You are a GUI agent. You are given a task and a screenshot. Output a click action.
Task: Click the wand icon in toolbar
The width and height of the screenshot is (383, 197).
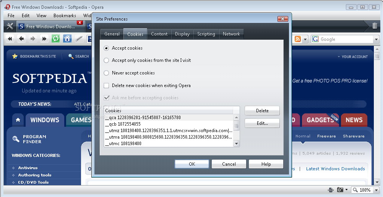79,39
